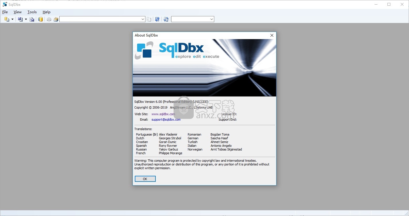The width and height of the screenshot is (409, 216).
Task: Click translator name 'Bogdan Toma'
Action: pos(220,134)
